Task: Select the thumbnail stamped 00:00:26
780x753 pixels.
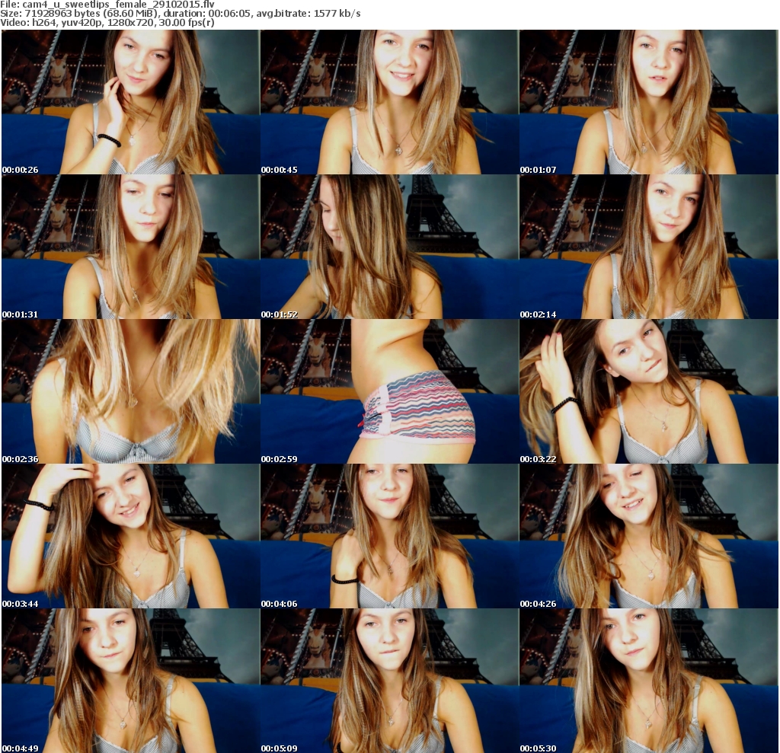Action: (130, 102)
